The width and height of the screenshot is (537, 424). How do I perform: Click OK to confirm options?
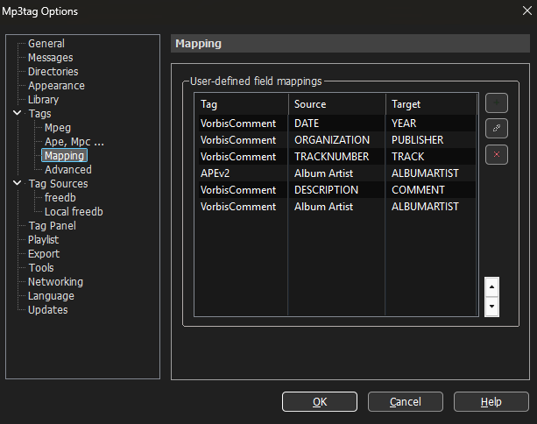(x=320, y=401)
